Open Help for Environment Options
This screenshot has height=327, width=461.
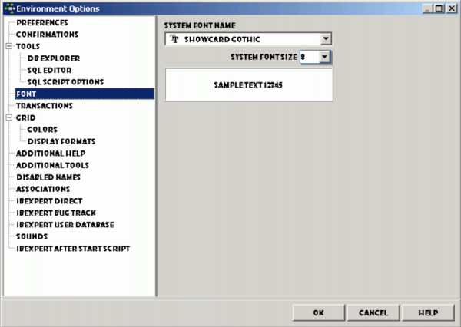click(x=428, y=312)
